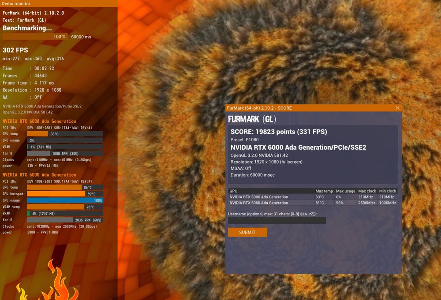Click the 81°C max temp cell
The image size is (441, 300).
tap(319, 203)
